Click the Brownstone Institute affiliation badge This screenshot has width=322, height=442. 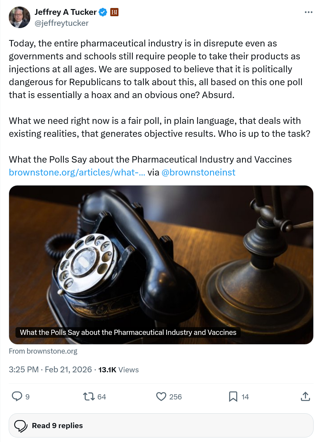pyautogui.click(x=115, y=12)
